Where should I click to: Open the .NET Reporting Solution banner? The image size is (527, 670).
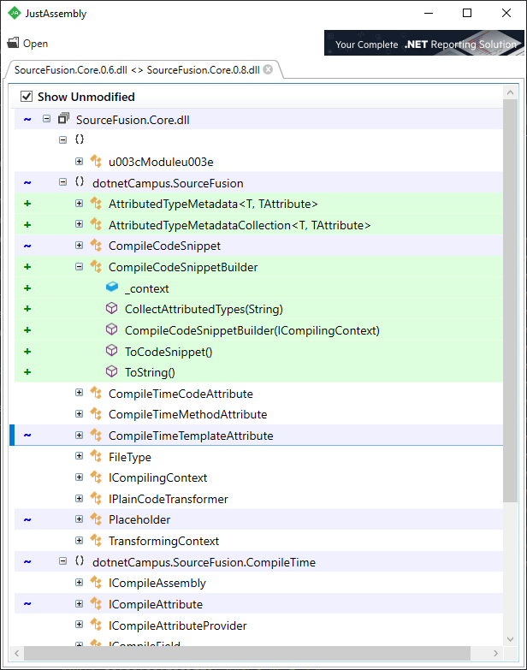(x=423, y=44)
